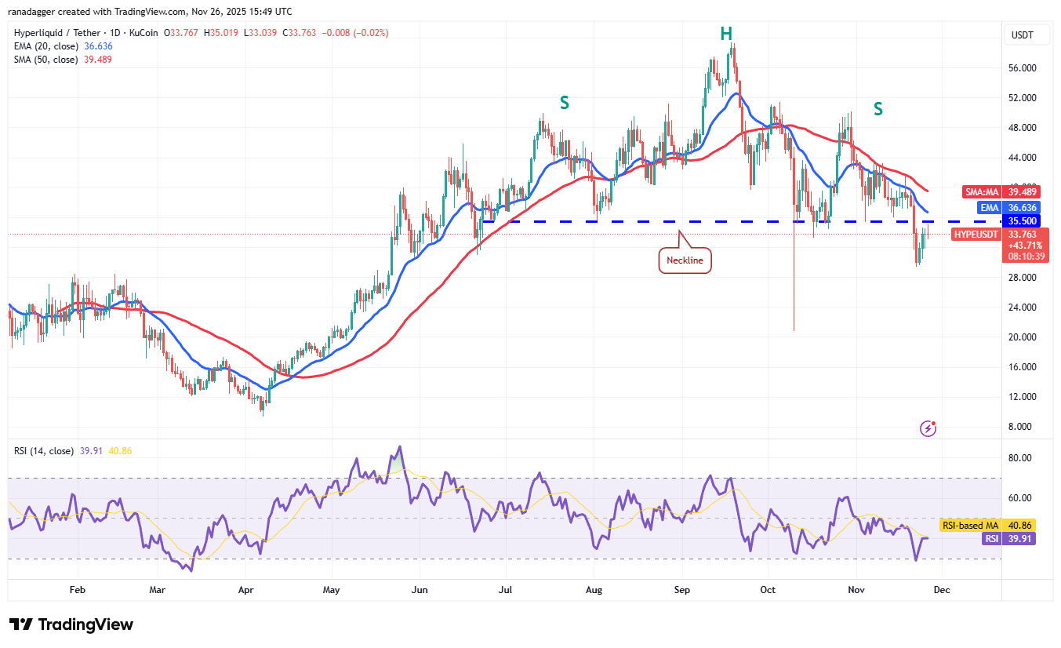Open the 1D timeframe in the symbol description
Screen dimensions: 1061x648
point(114,33)
